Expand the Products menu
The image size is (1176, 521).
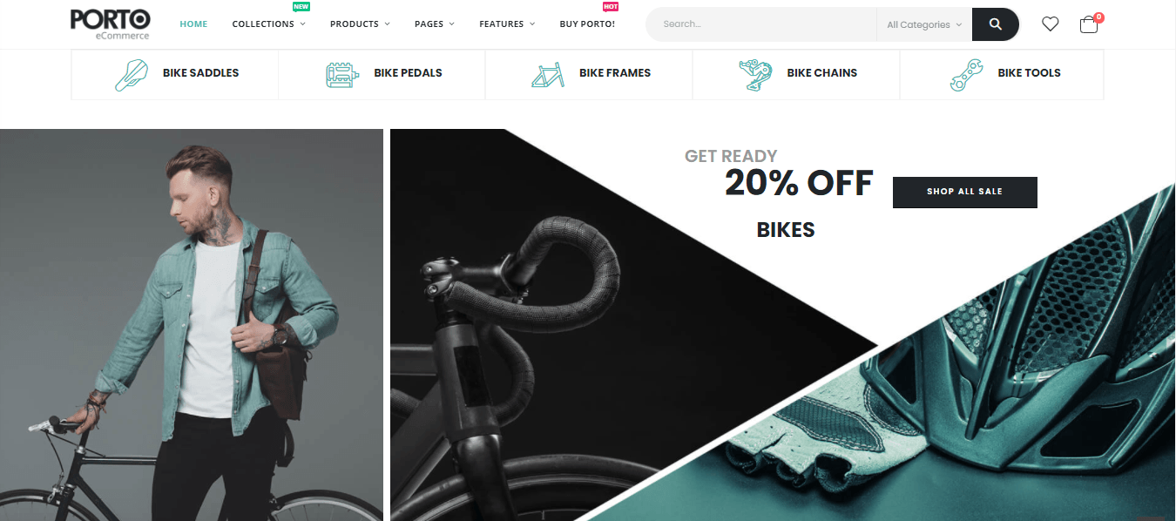360,24
